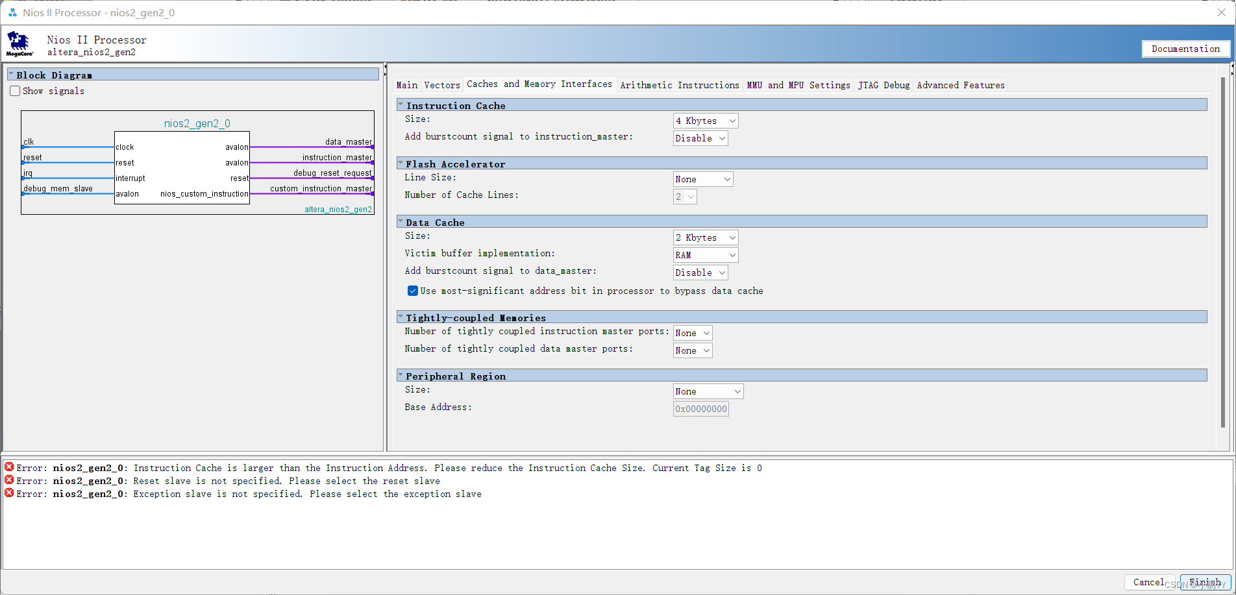
Task: Click the altera_nios2_gen2 label in diagram
Action: pos(338,209)
